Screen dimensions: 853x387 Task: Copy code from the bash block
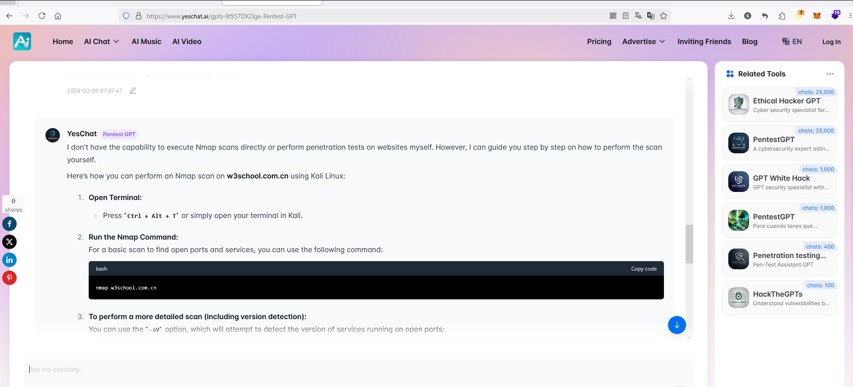[x=644, y=269]
